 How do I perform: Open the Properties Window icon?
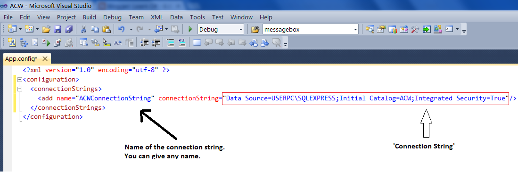tap(381, 29)
